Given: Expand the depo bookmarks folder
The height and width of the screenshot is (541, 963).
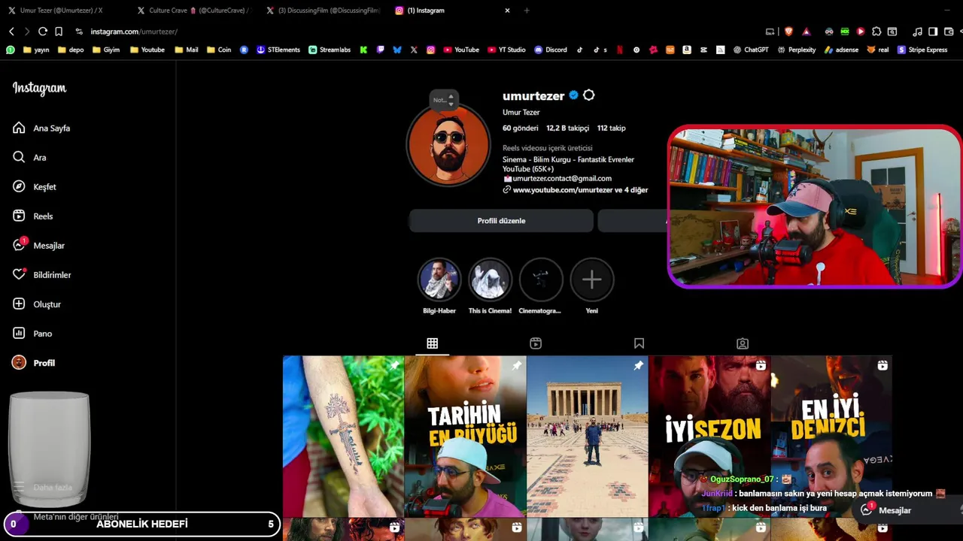Looking at the screenshot, I should [71, 50].
